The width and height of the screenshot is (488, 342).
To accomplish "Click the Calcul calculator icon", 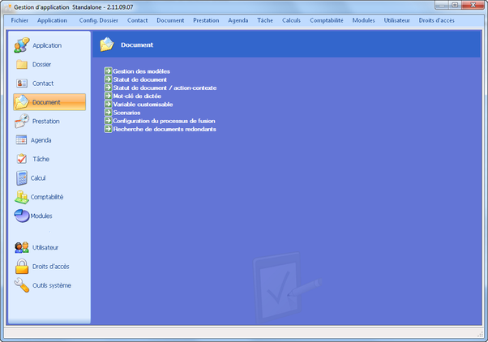I will point(22,177).
